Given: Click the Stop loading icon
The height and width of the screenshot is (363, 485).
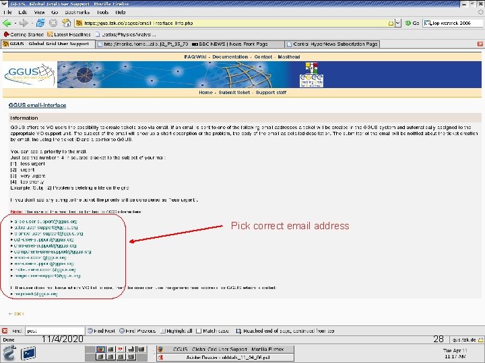Looking at the screenshot, I should [53, 23].
